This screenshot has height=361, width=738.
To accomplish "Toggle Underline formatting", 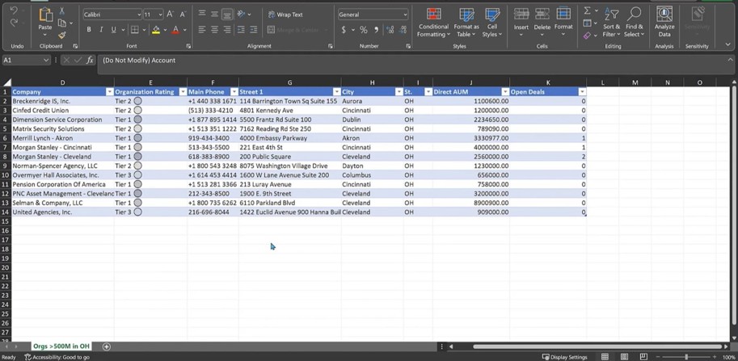I will 113,30.
